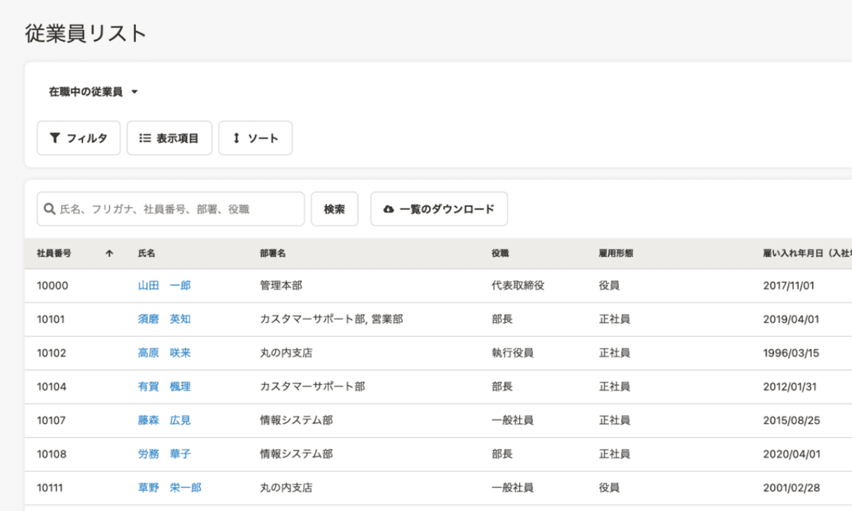
Task: Click the 1996/03/15 hire date
Action: click(791, 353)
